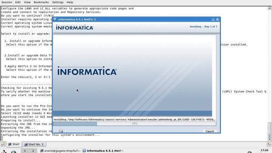Switch to virtual desktop 2

pyautogui.click(x=33, y=150)
